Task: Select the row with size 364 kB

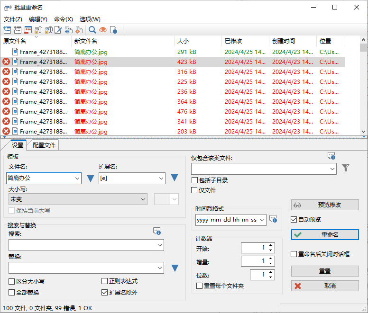Action: (173, 102)
